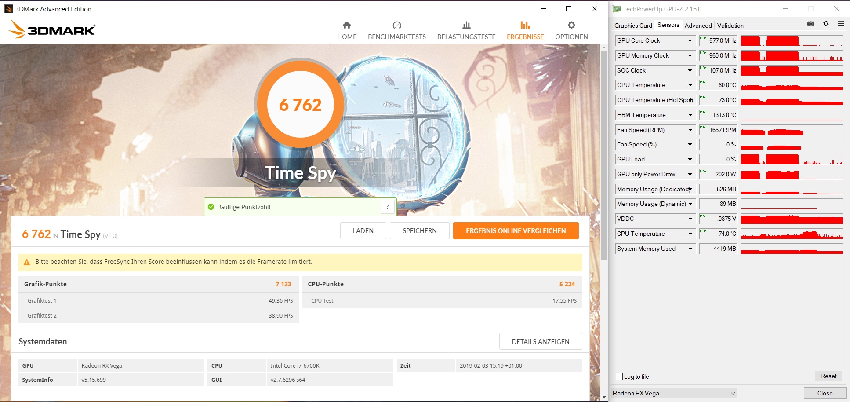Screen dimensions: 850x402
Task: Click the green valid-score checkmark icon
Action: (211, 207)
